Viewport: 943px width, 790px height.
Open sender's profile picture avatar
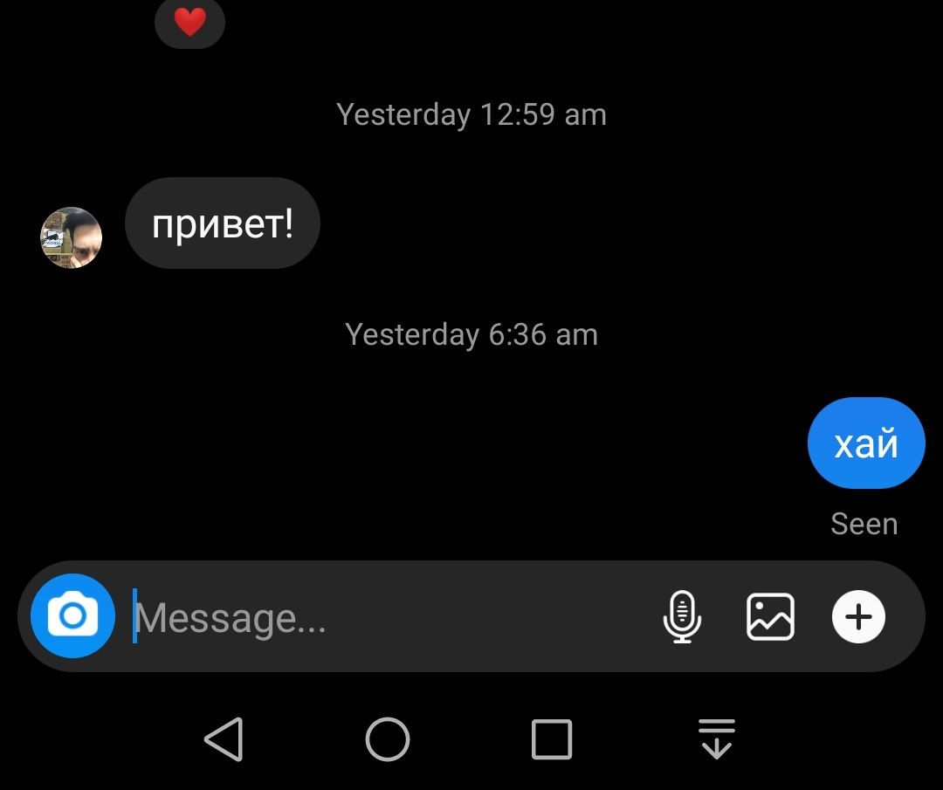[71, 237]
